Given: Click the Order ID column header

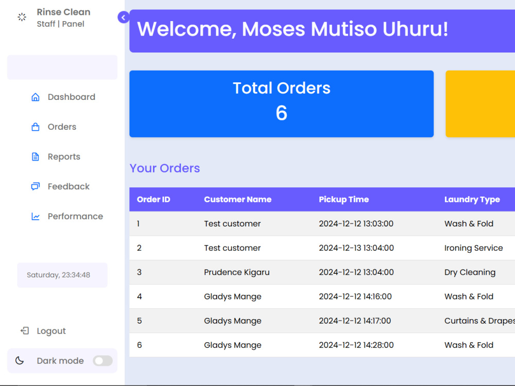Looking at the screenshot, I should pyautogui.click(x=153, y=200).
